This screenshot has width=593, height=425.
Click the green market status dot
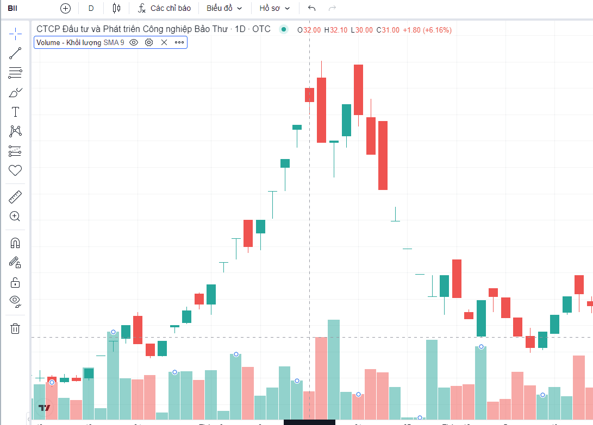[x=284, y=29]
